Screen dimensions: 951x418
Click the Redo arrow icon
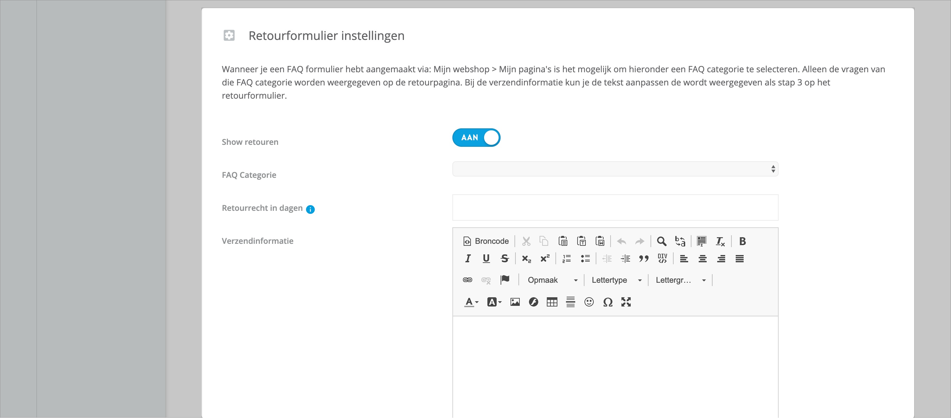639,241
